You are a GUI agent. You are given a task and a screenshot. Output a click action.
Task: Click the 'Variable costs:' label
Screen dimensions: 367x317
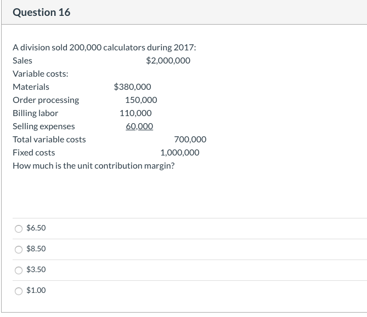(x=41, y=74)
